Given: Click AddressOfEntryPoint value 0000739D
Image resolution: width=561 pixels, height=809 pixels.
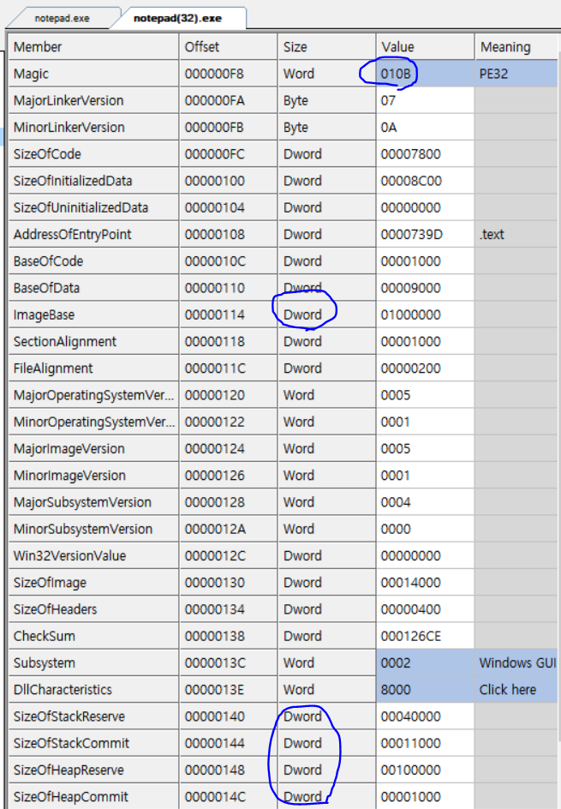Looking at the screenshot, I should (425, 235).
